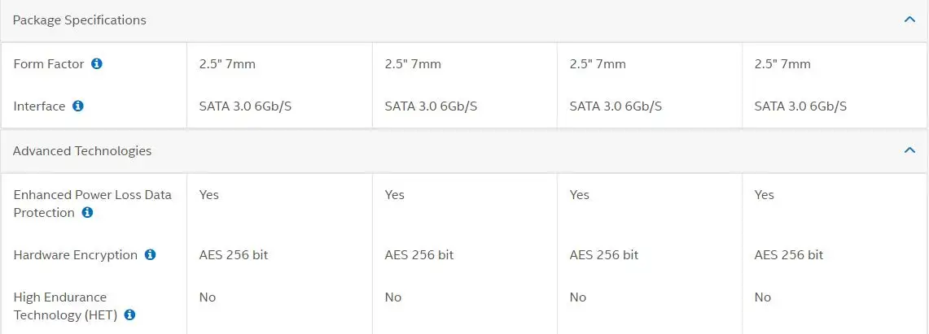929x334 pixels.
Task: Click the Advanced Technologies section title text
Action: [x=82, y=150]
